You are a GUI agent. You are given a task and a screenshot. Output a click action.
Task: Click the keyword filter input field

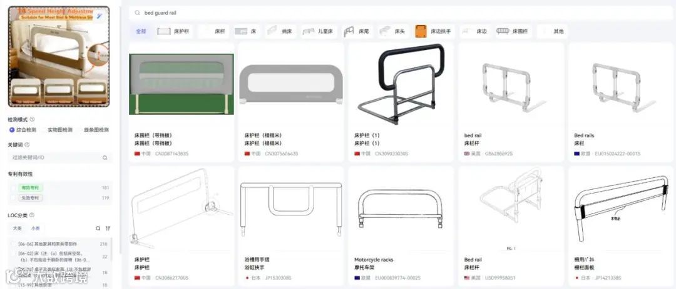pyautogui.click(x=59, y=158)
